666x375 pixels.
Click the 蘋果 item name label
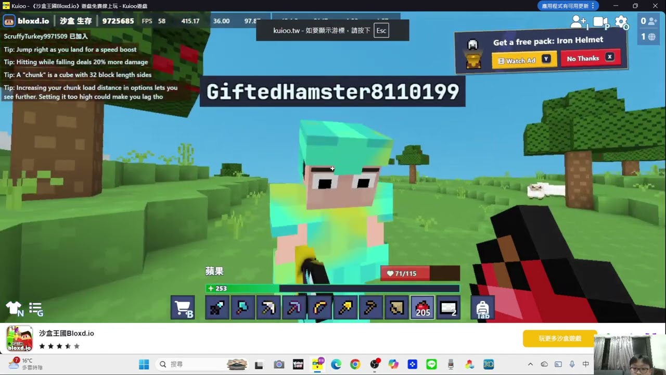point(214,271)
